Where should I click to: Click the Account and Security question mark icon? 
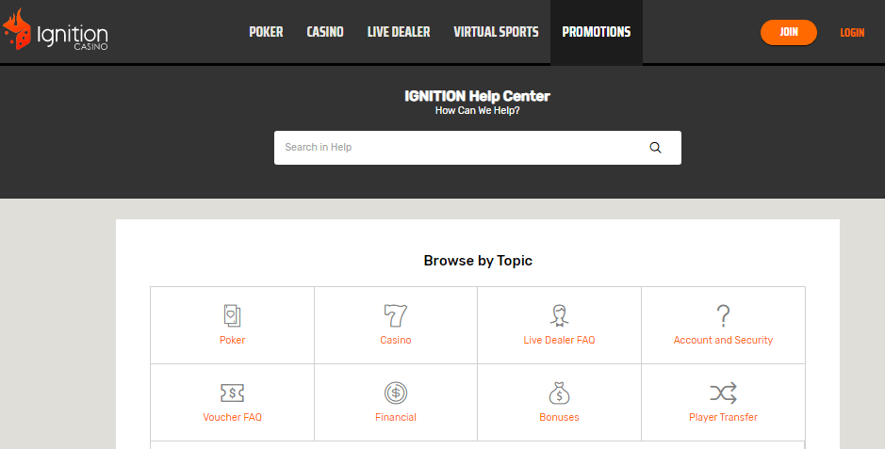click(x=723, y=315)
